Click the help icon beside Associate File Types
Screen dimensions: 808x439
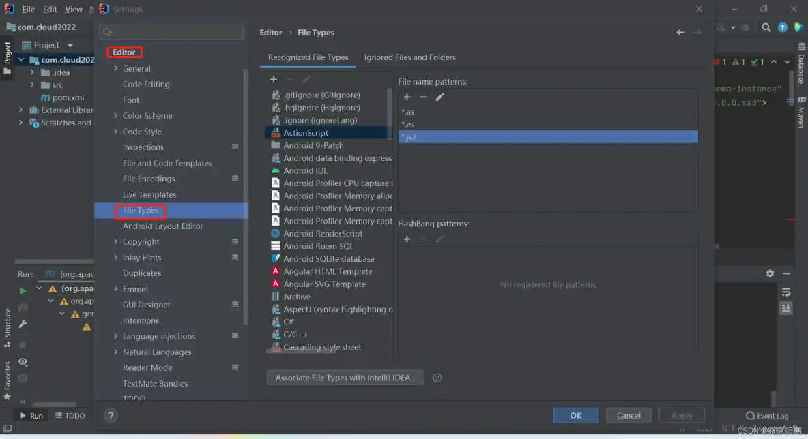tap(437, 378)
